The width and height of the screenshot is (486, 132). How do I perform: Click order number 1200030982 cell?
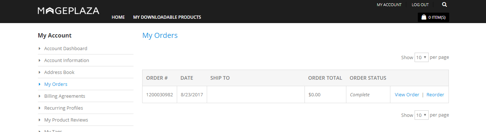[159, 94]
